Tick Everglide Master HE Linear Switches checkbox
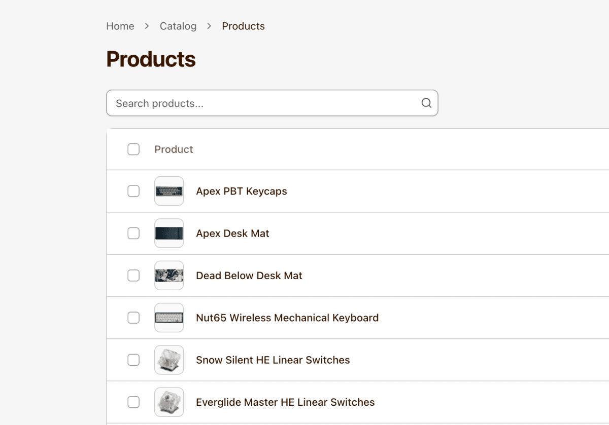 click(133, 402)
